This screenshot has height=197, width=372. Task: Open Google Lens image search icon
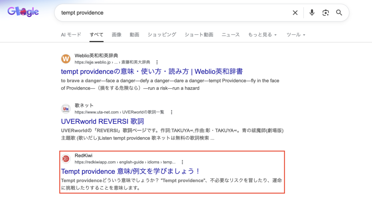325,13
